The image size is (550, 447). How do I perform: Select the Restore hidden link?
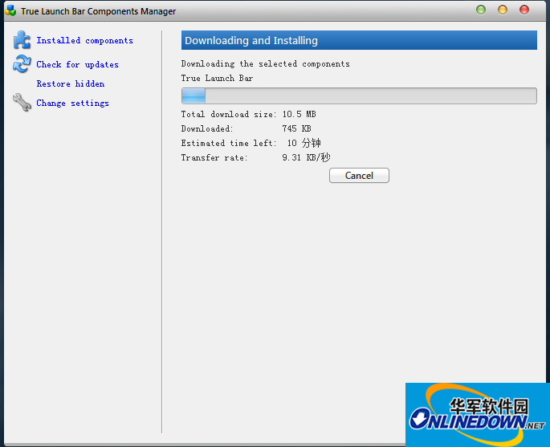(70, 83)
